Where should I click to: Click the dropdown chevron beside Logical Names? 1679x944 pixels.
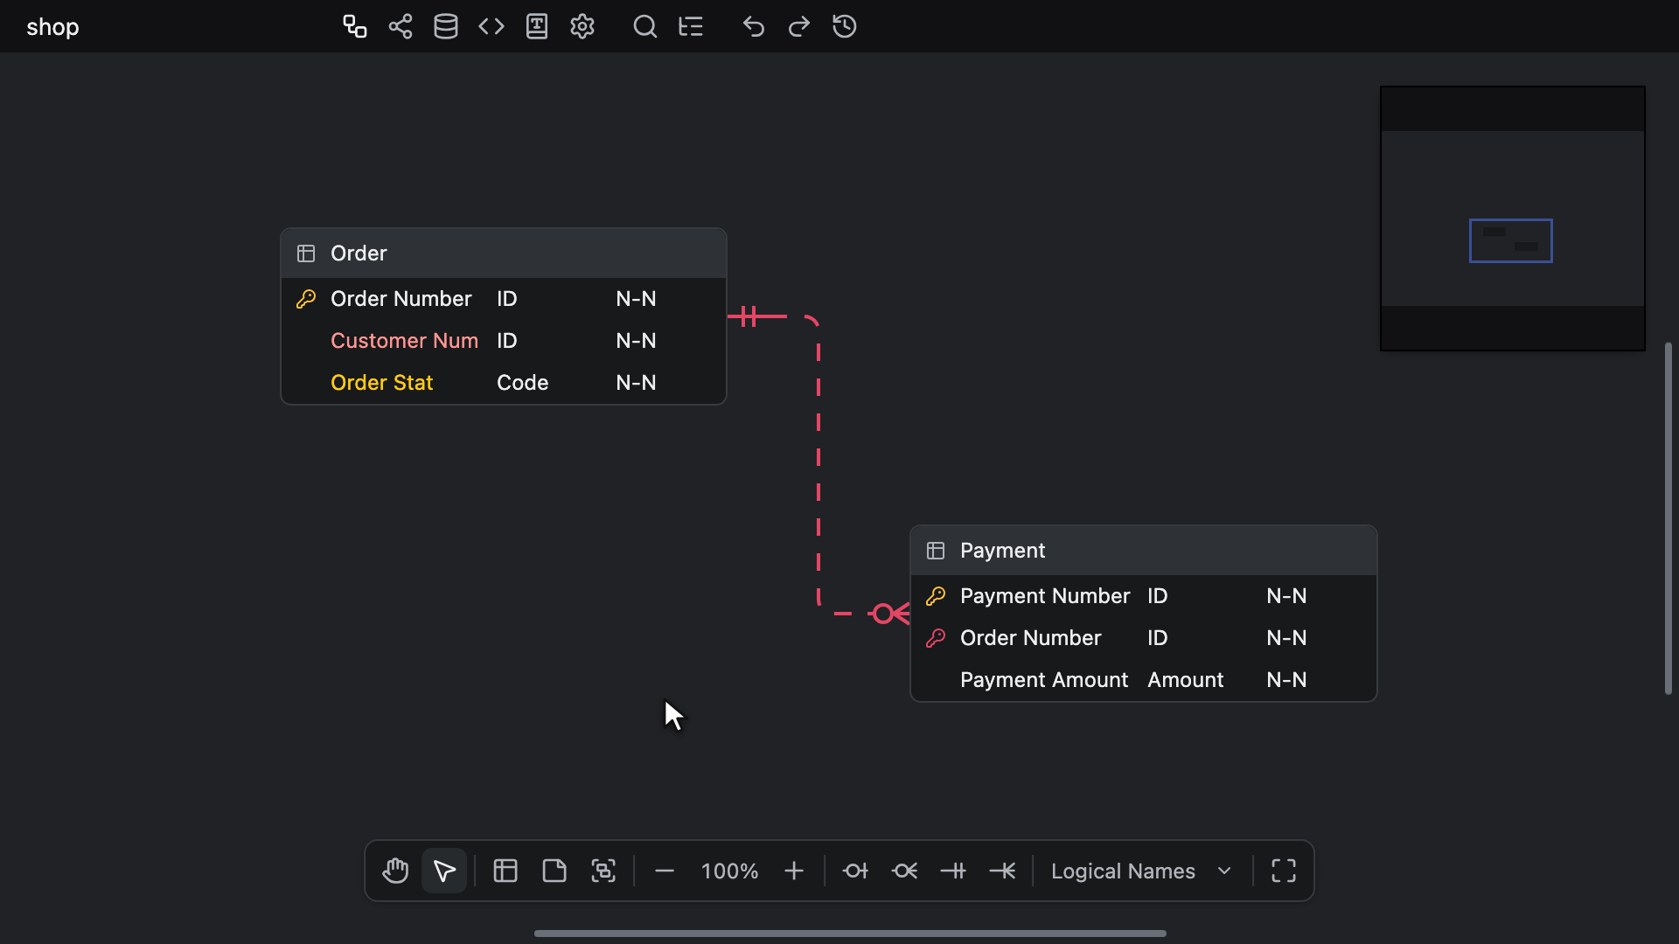(x=1224, y=871)
